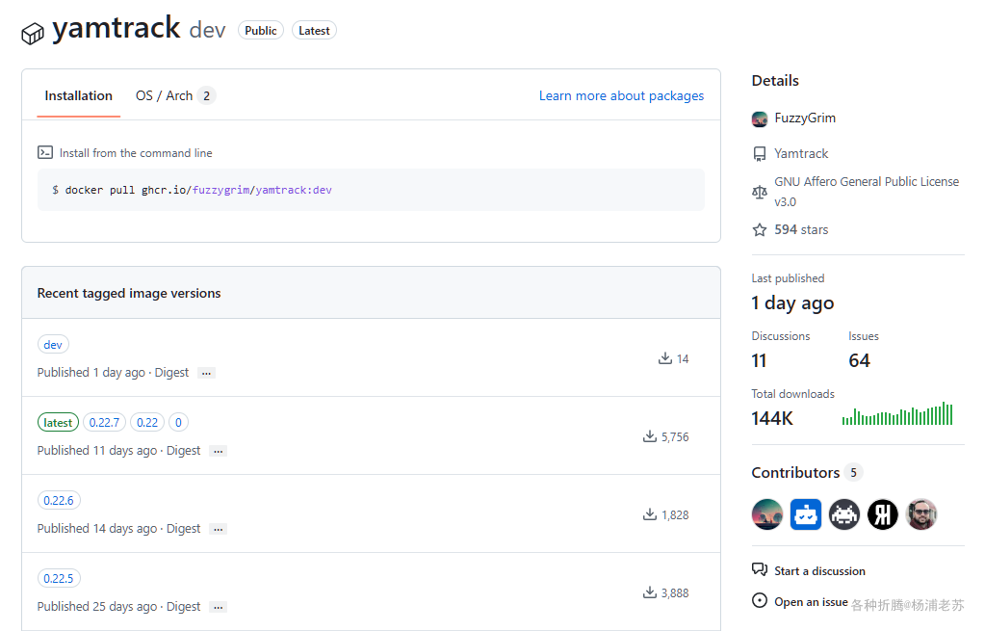Viewport: 985px width, 631px height.
Task: Click download icon for dev tag row
Action: (665, 358)
